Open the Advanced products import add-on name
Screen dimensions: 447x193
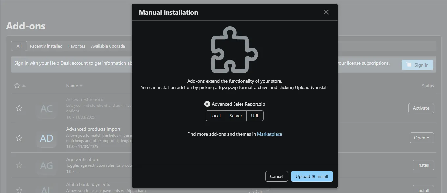click(93, 129)
